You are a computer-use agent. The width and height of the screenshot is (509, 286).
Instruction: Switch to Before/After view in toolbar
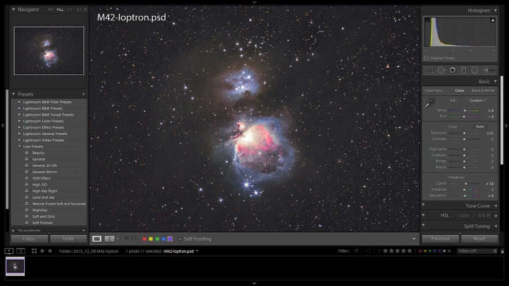(x=110, y=239)
